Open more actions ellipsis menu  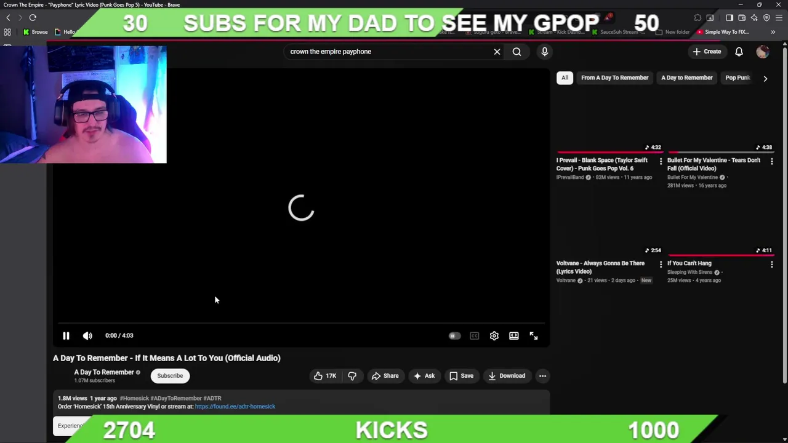542,375
